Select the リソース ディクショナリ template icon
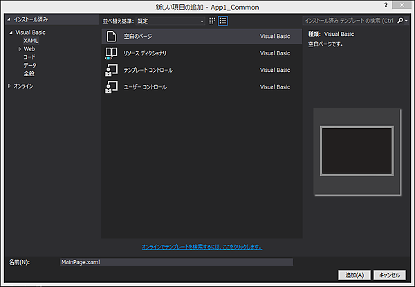Image resolution: width=415 pixels, height=287 pixels. pyautogui.click(x=111, y=53)
